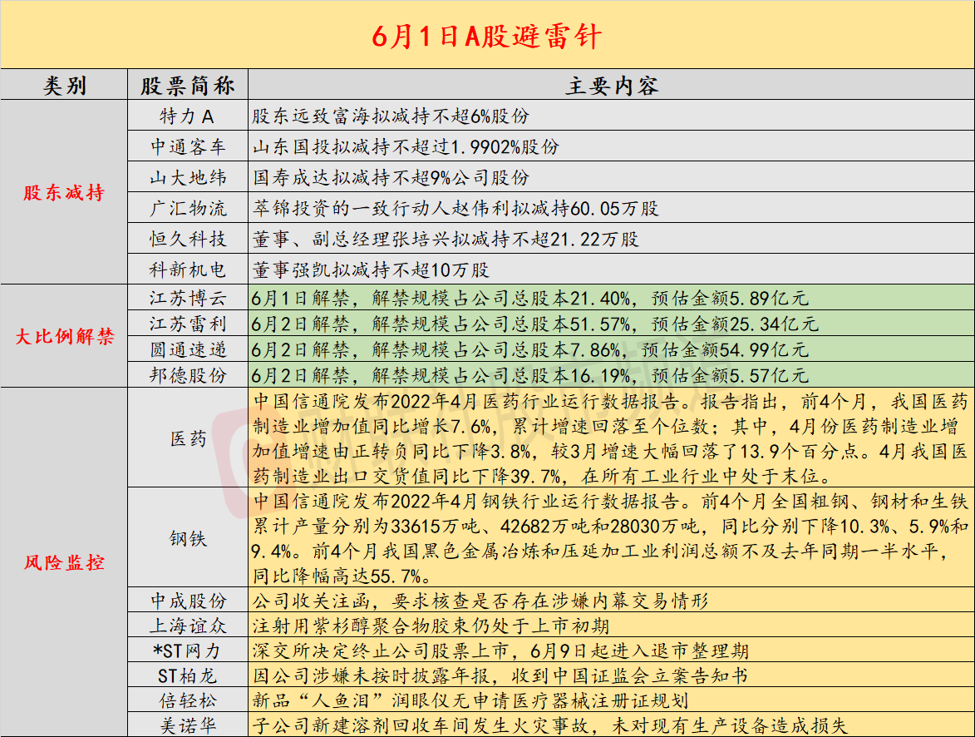Select the 类别 column header
Viewport: 975px width, 737px height.
[x=64, y=85]
